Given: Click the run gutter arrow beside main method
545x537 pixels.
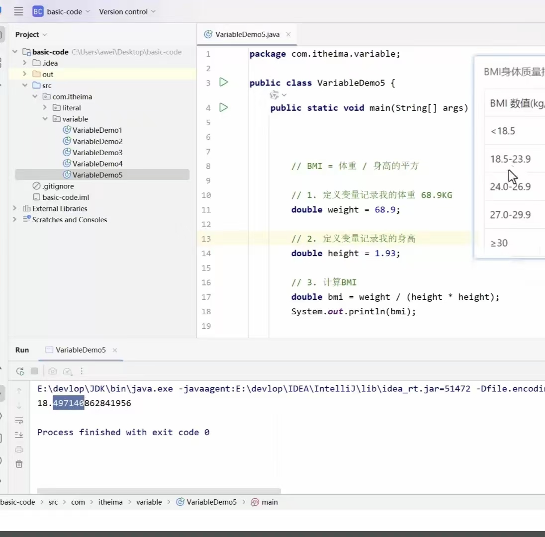Looking at the screenshot, I should 223,107.
